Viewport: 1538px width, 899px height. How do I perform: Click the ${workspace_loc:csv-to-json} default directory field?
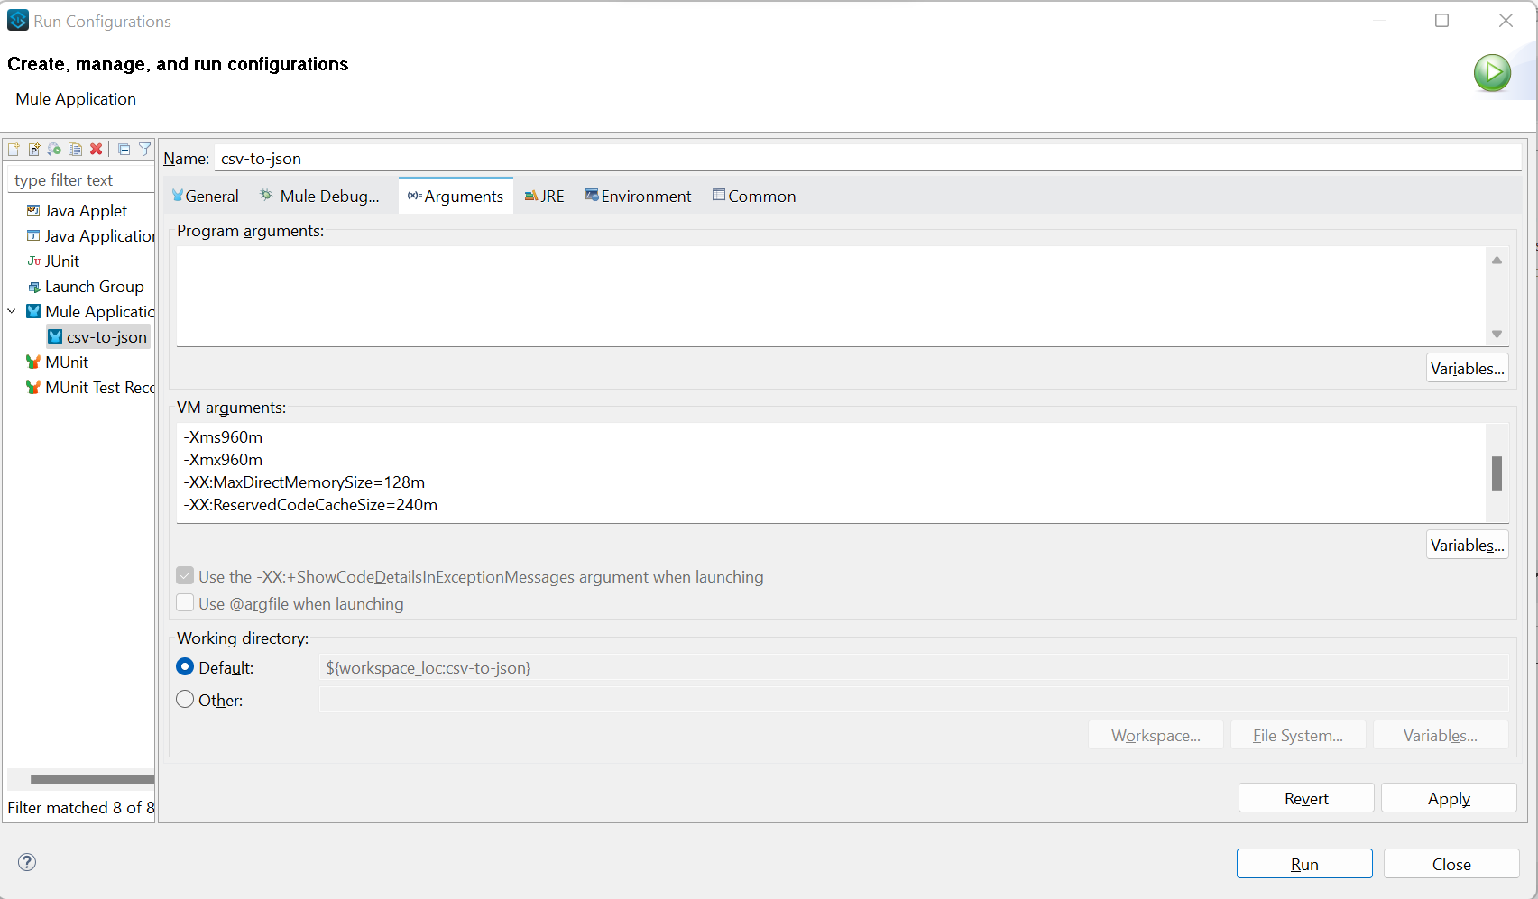pos(914,667)
